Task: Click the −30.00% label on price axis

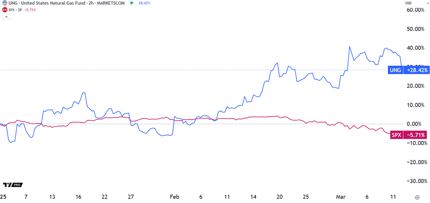Action: point(415,181)
